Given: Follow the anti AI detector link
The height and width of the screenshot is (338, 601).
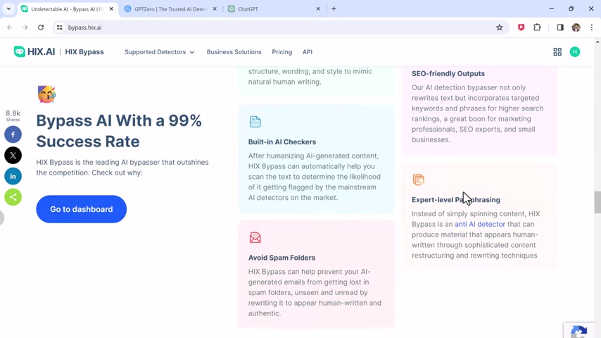Looking at the screenshot, I should pyautogui.click(x=480, y=224).
